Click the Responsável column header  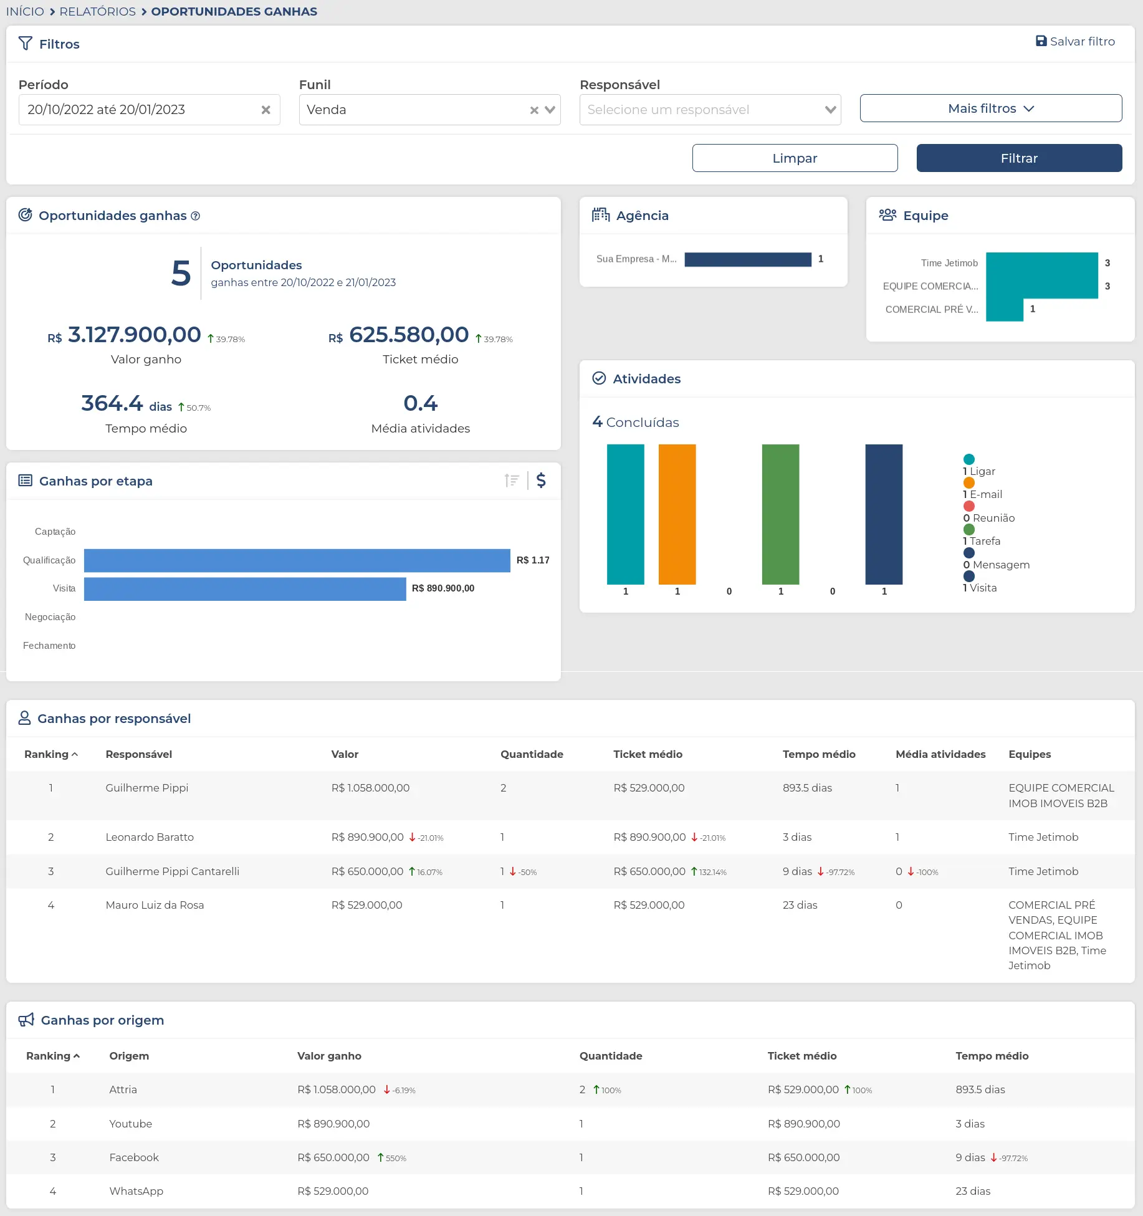click(x=139, y=754)
